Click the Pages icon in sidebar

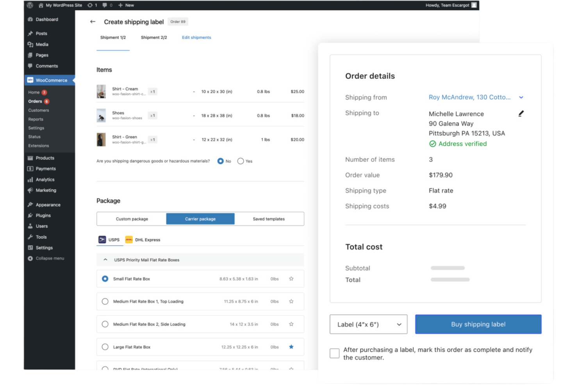click(30, 55)
